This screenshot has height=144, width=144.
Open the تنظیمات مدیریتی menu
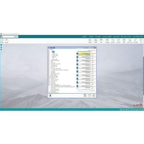107,37
